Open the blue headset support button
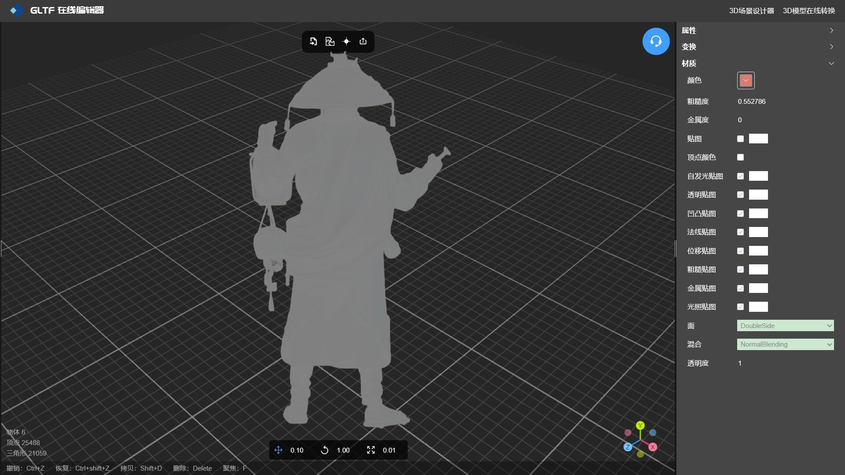The width and height of the screenshot is (845, 475). [656, 41]
